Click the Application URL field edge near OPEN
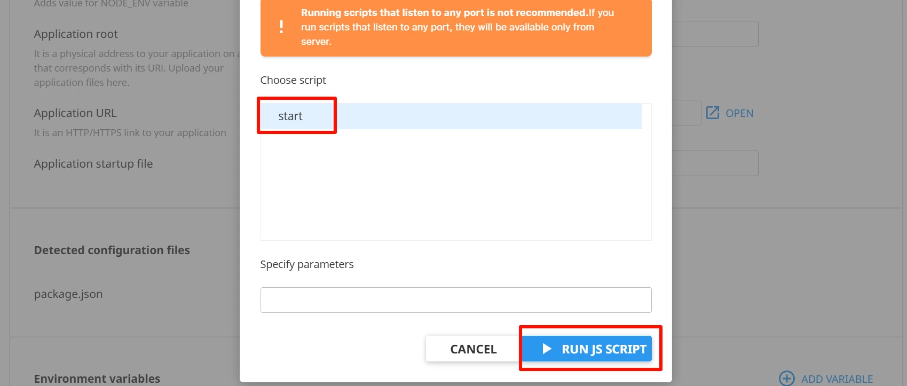This screenshot has height=386, width=907. 687,113
